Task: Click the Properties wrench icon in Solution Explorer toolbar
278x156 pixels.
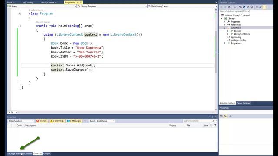Action: 261,7
